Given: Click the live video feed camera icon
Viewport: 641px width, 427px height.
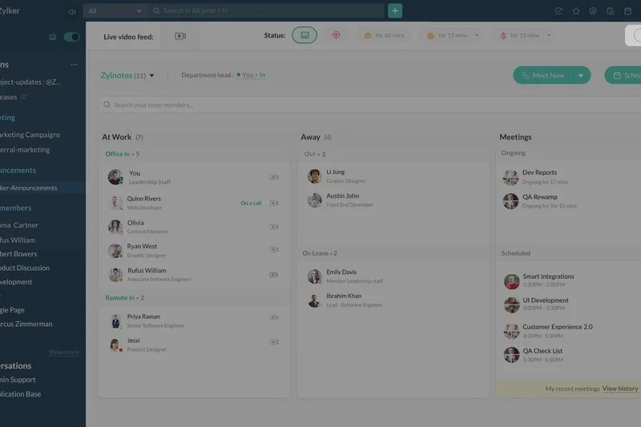Looking at the screenshot, I should [180, 36].
